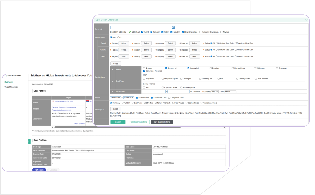Image resolution: width=315 pixels, height=195 pixels.
Task: Click the Japan flag beside Yutaka Giken
Action: (53, 101)
